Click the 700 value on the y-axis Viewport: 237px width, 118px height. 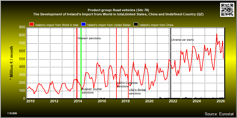22,43
